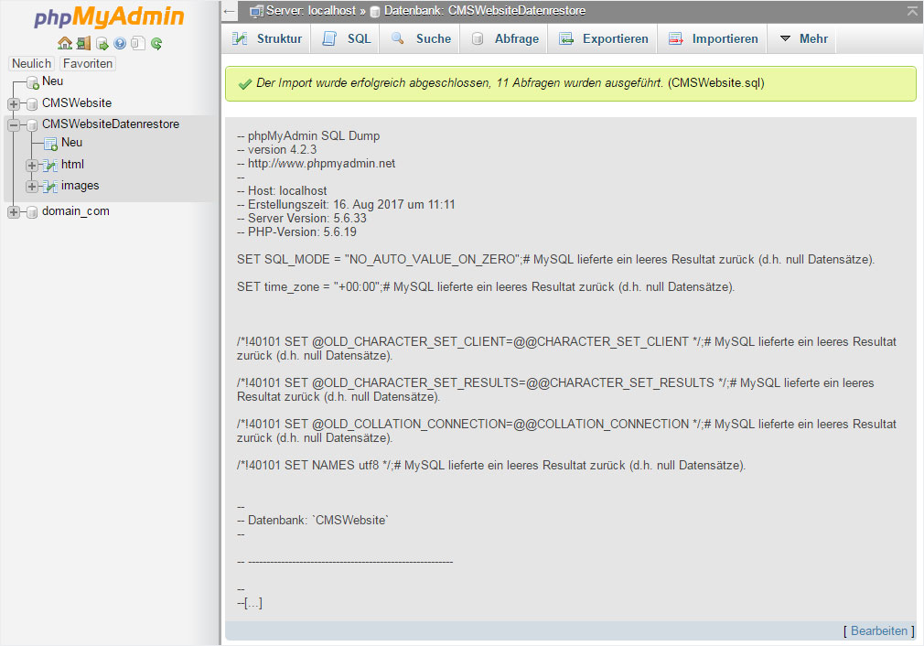This screenshot has height=646, width=924.
Task: Click the new table icon under CMSWebsiteDatenrestore
Action: point(50,144)
